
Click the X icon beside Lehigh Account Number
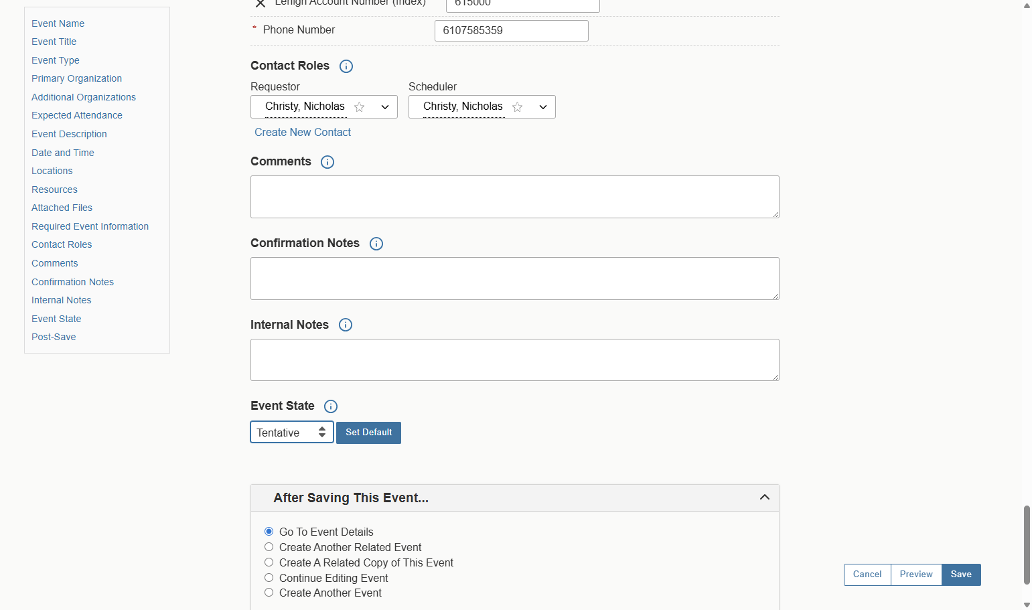pyautogui.click(x=261, y=3)
